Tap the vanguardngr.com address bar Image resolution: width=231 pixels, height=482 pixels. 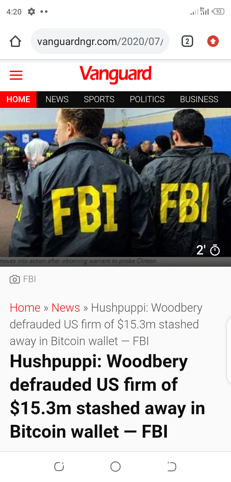pos(100,41)
